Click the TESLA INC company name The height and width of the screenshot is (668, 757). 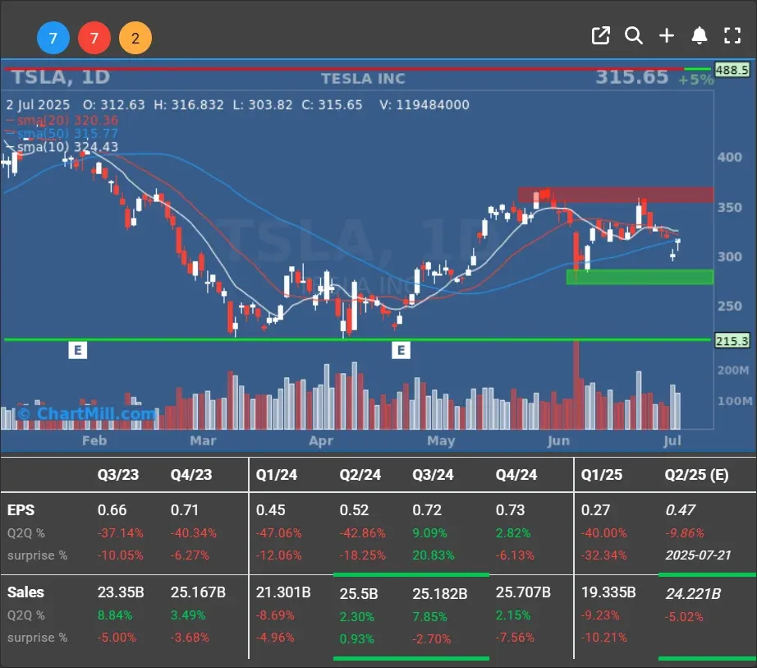[363, 79]
